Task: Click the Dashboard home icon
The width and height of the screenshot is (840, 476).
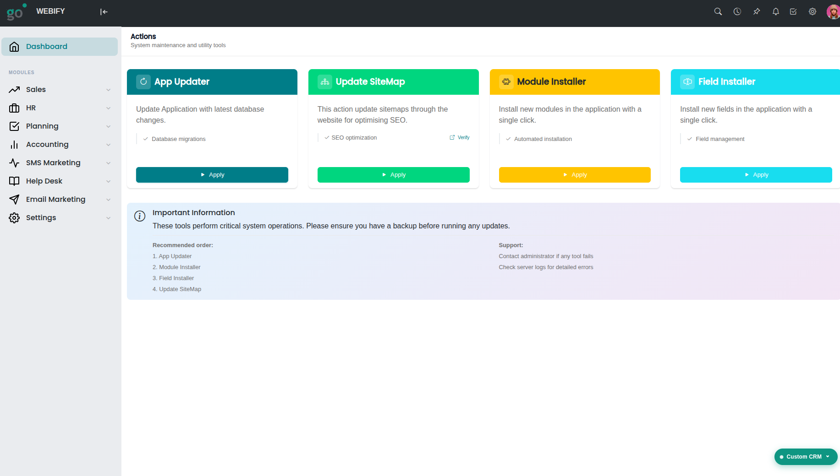Action: [x=14, y=47]
